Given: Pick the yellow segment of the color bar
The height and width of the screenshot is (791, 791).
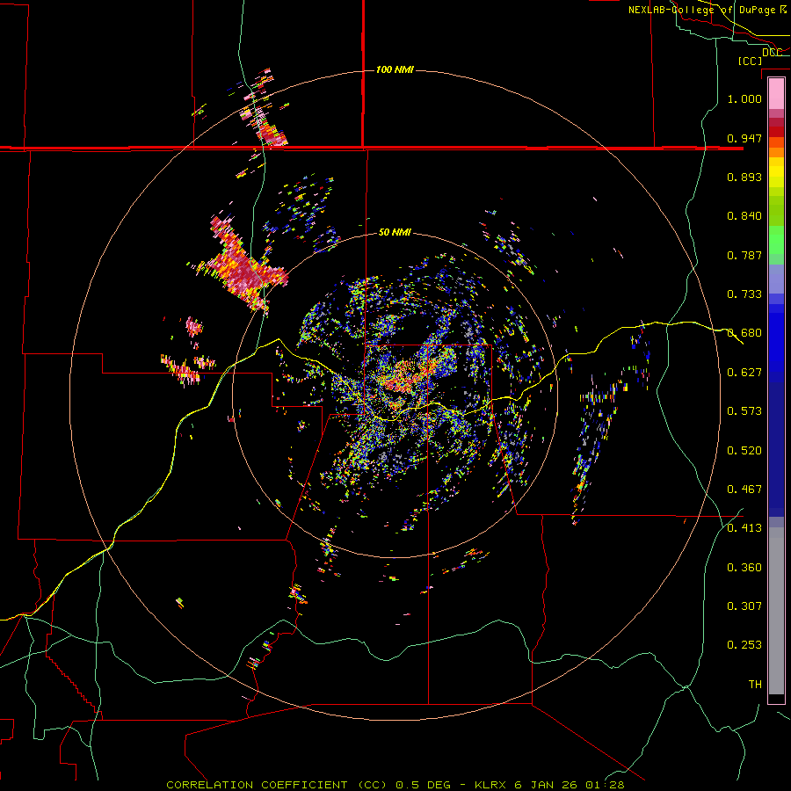Looking at the screenshot, I should (776, 172).
